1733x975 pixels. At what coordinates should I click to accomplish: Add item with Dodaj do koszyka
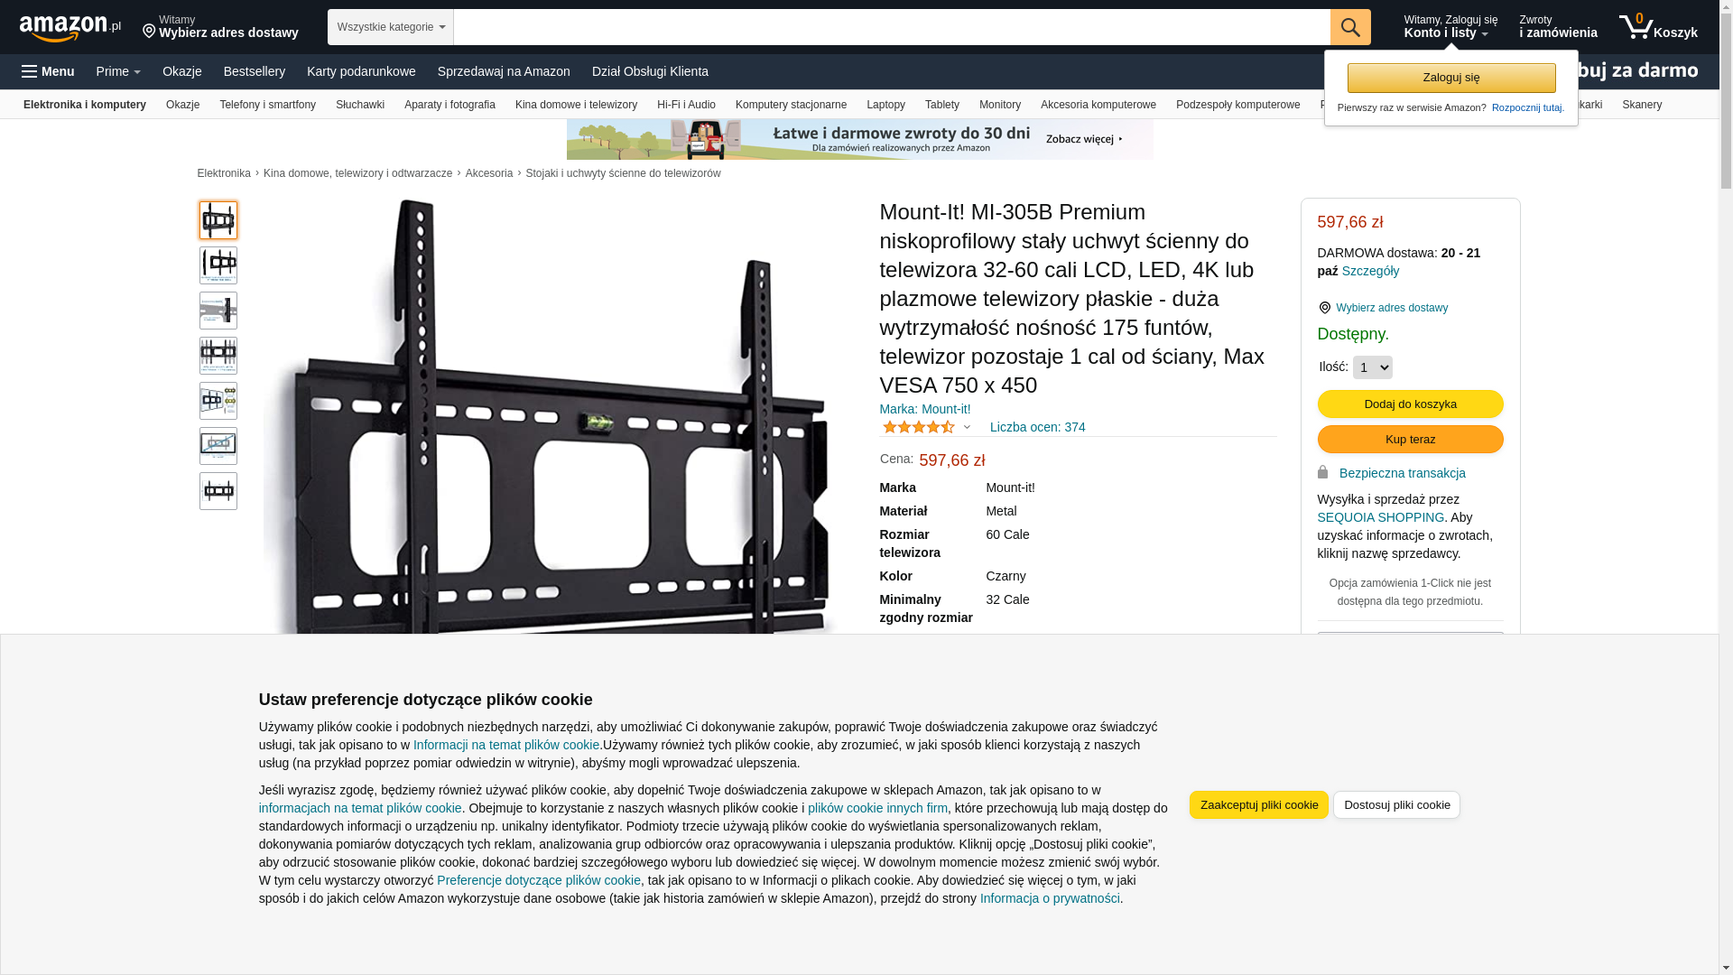point(1411,404)
